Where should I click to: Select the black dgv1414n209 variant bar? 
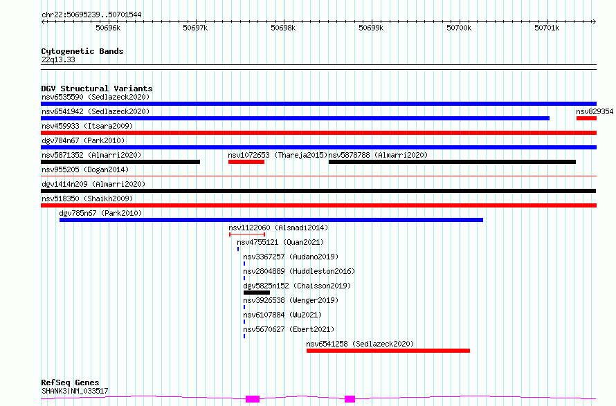coord(318,191)
